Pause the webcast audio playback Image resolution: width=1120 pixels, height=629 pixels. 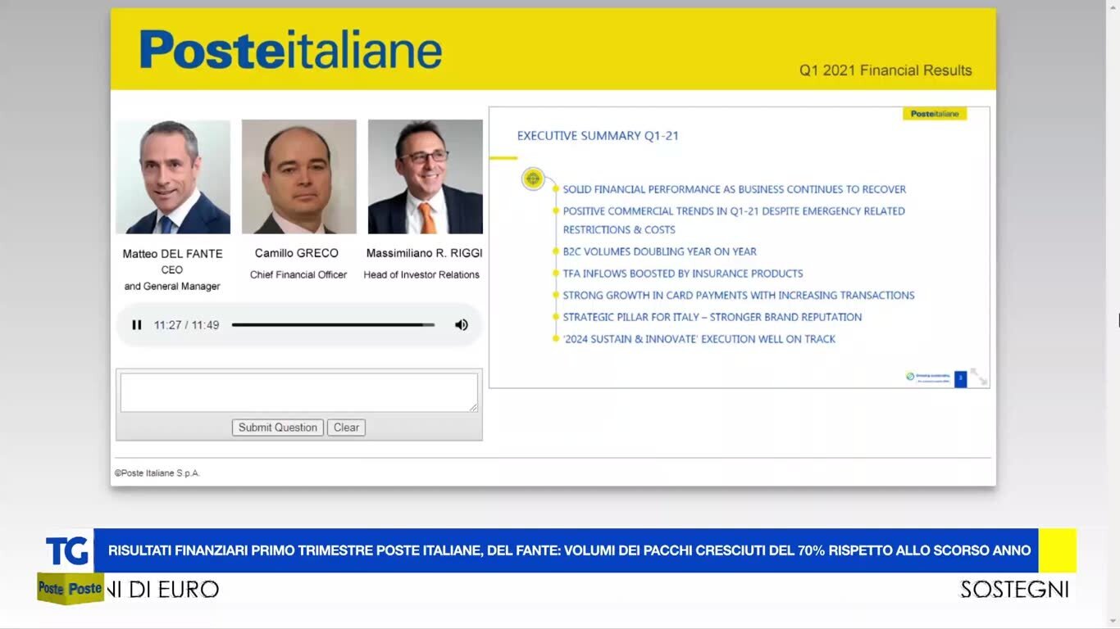tap(137, 325)
